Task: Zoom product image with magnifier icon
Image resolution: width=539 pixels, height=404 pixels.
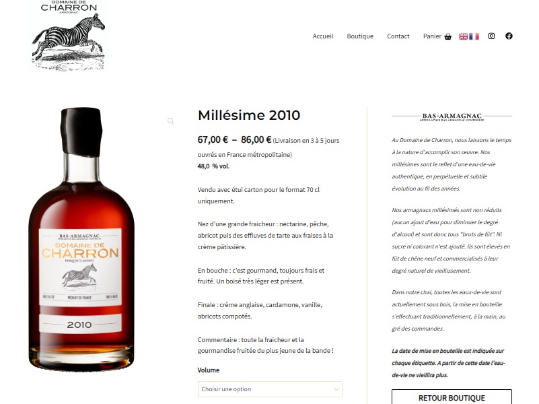Action: pyautogui.click(x=170, y=121)
